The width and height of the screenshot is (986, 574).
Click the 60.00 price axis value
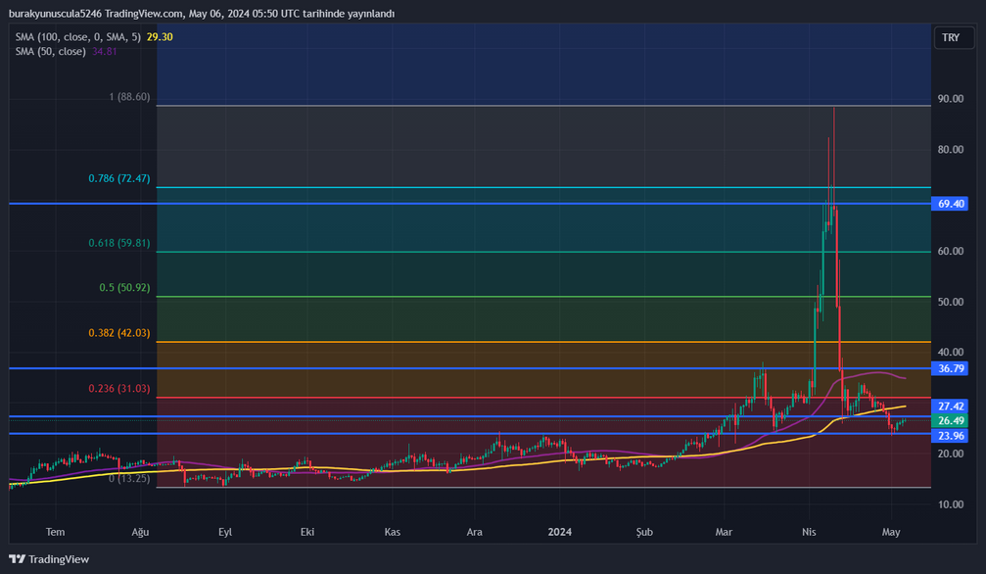950,251
